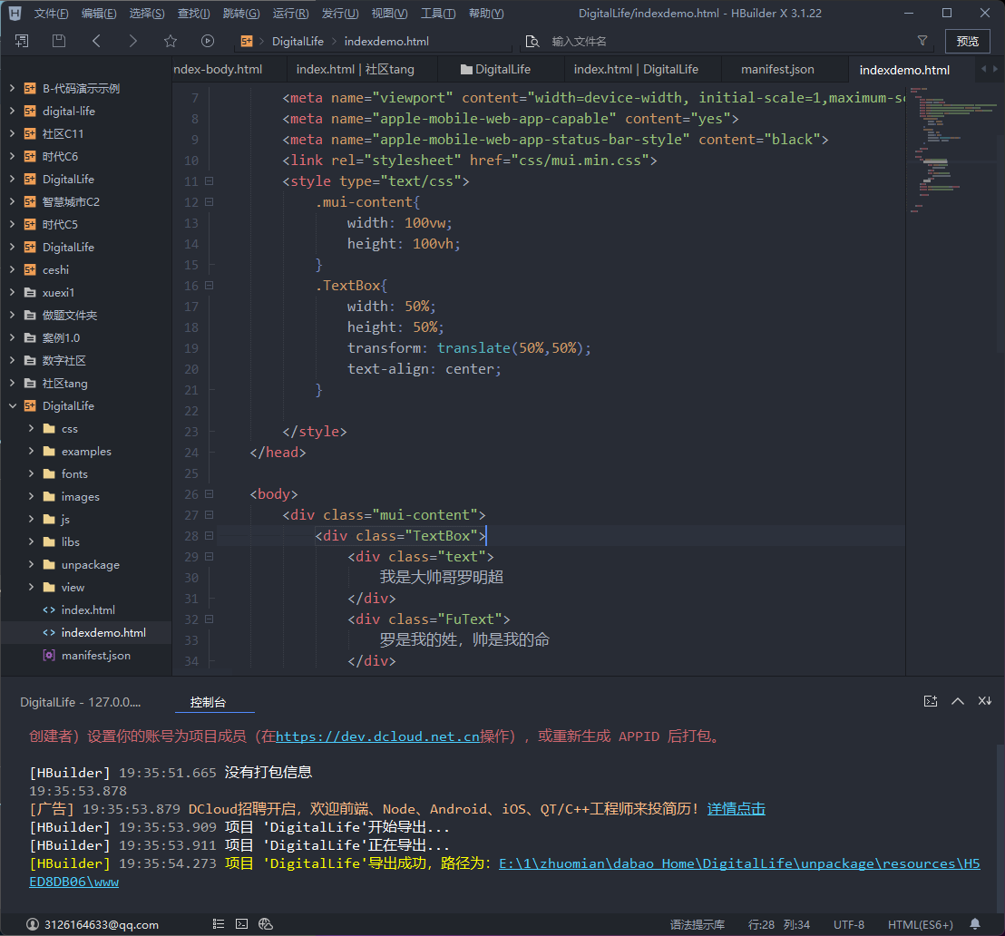The height and width of the screenshot is (936, 1005).
Task: Open the 运行(R) menu
Action: [290, 14]
